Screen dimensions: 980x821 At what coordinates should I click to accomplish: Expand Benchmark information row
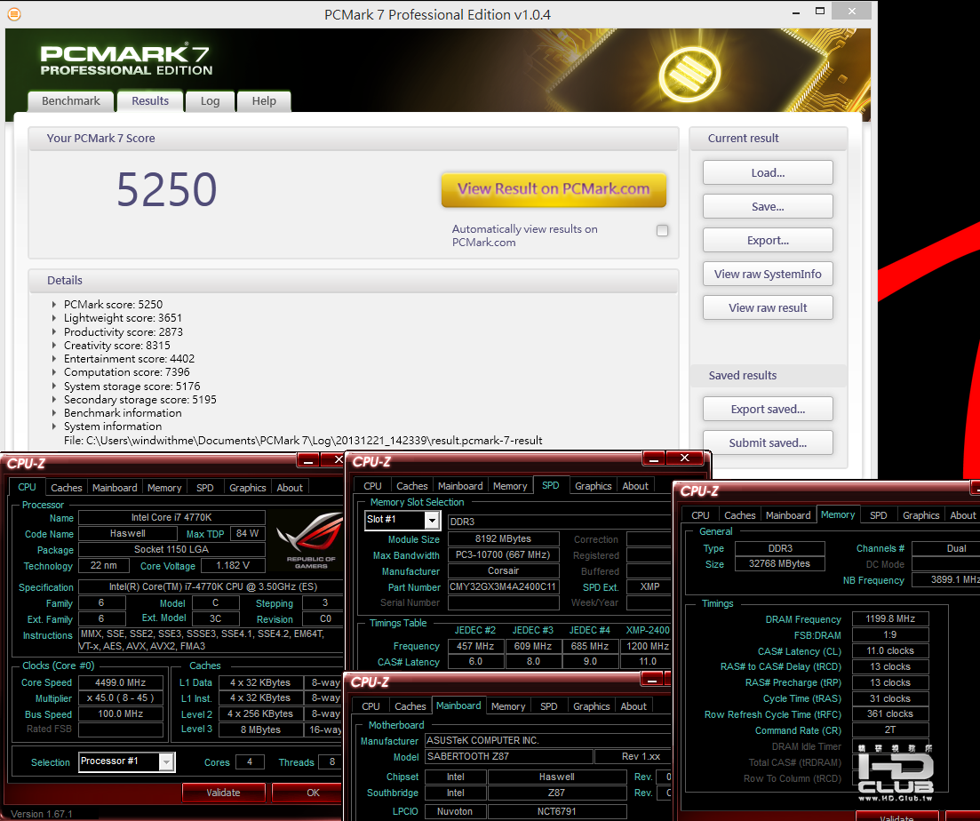[53, 414]
